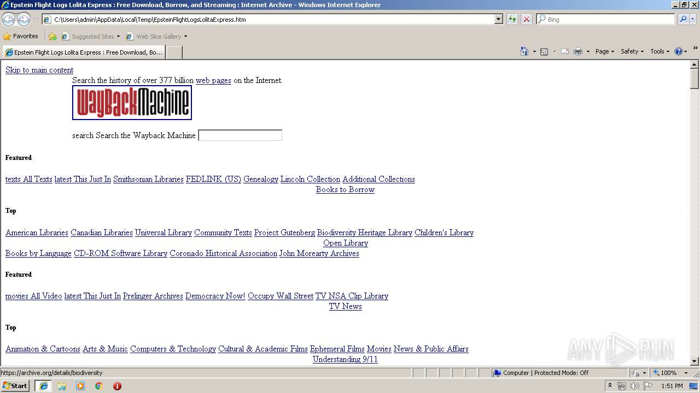Click the Wayback Machine logo

click(x=132, y=103)
